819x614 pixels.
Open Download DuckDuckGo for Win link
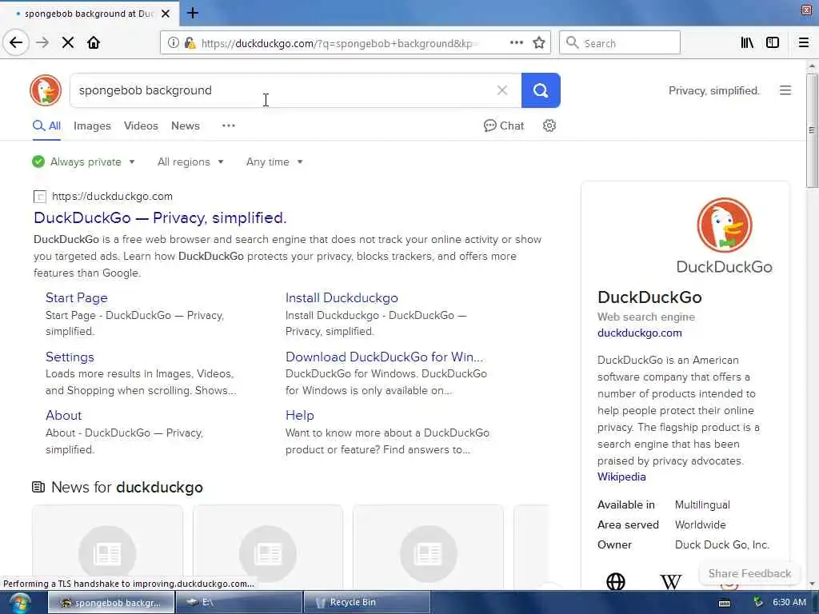pyautogui.click(x=384, y=357)
